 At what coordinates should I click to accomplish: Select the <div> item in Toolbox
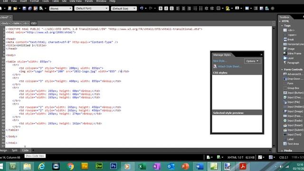pyautogui.click(x=289, y=30)
